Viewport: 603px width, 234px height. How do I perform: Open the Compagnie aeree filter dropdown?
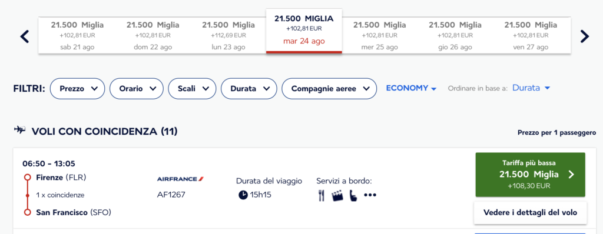(329, 89)
